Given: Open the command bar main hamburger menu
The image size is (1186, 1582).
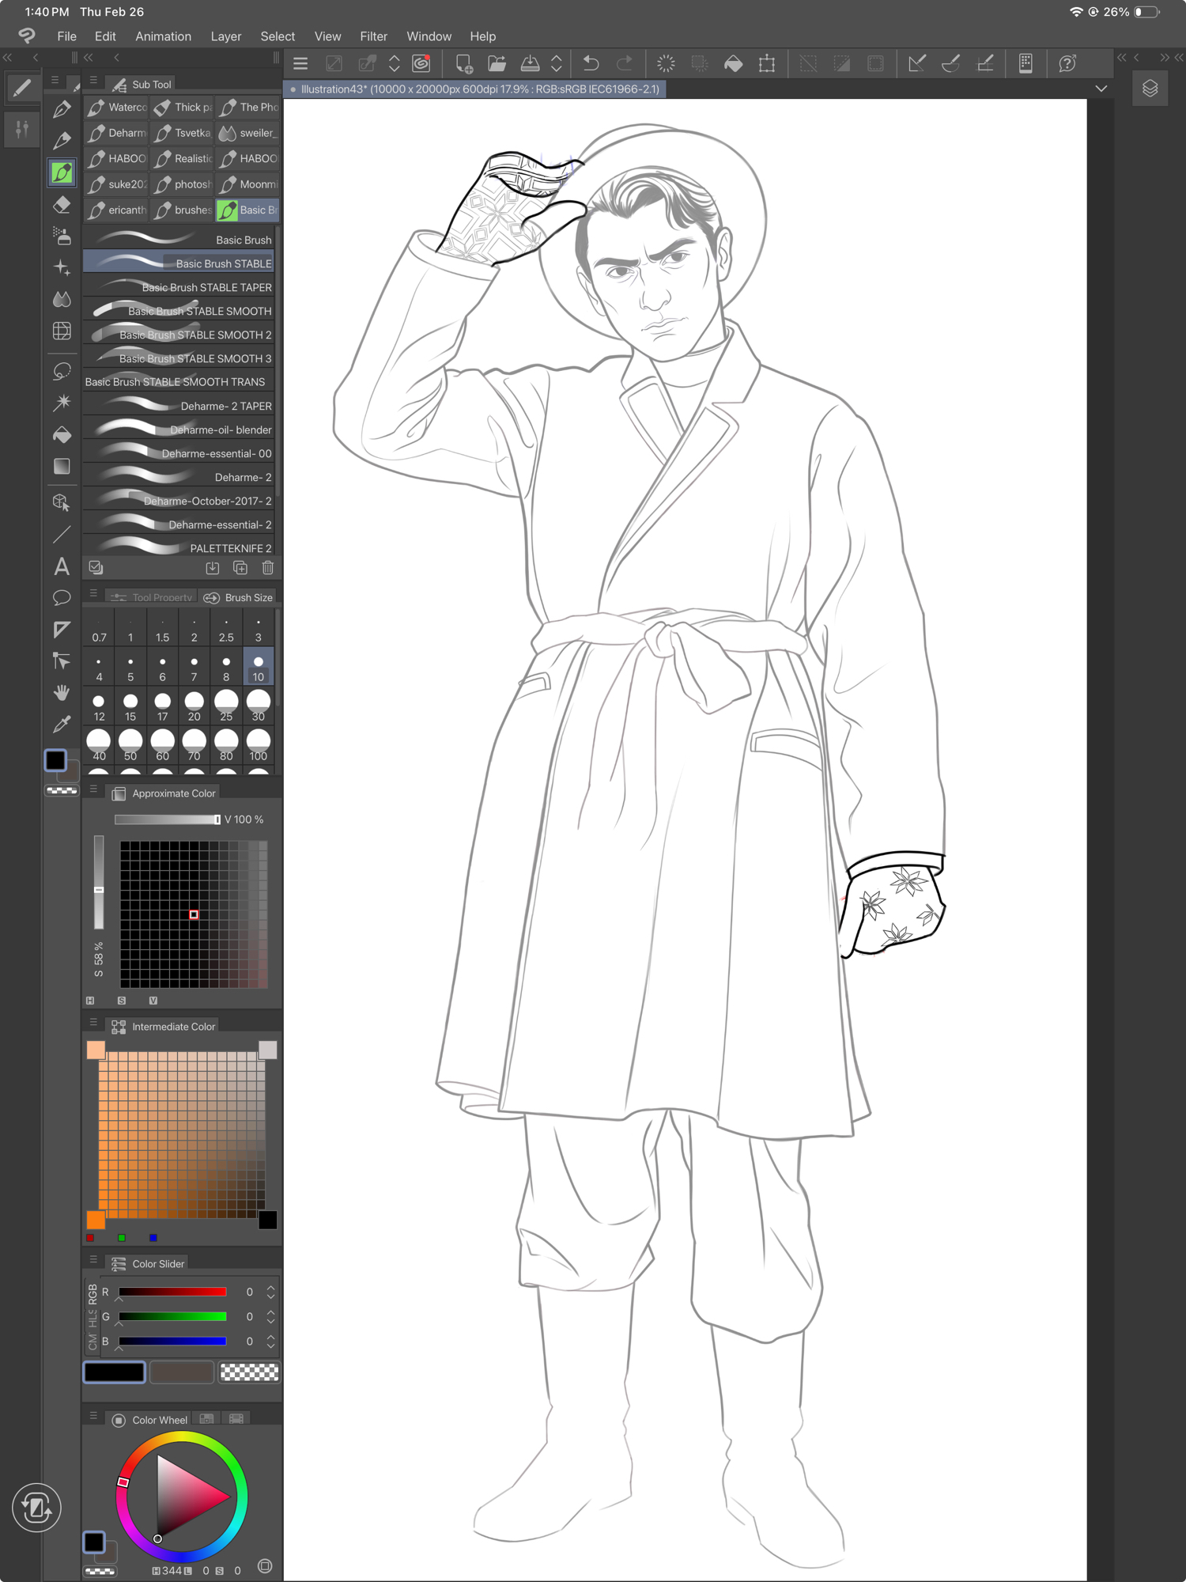Looking at the screenshot, I should [300, 64].
